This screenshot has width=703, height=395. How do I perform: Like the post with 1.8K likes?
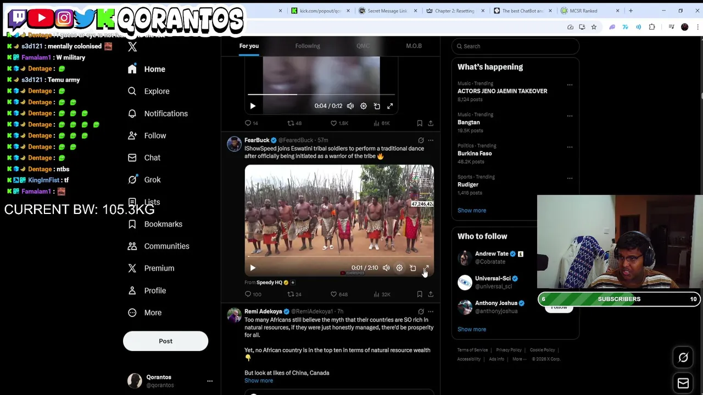point(339,123)
